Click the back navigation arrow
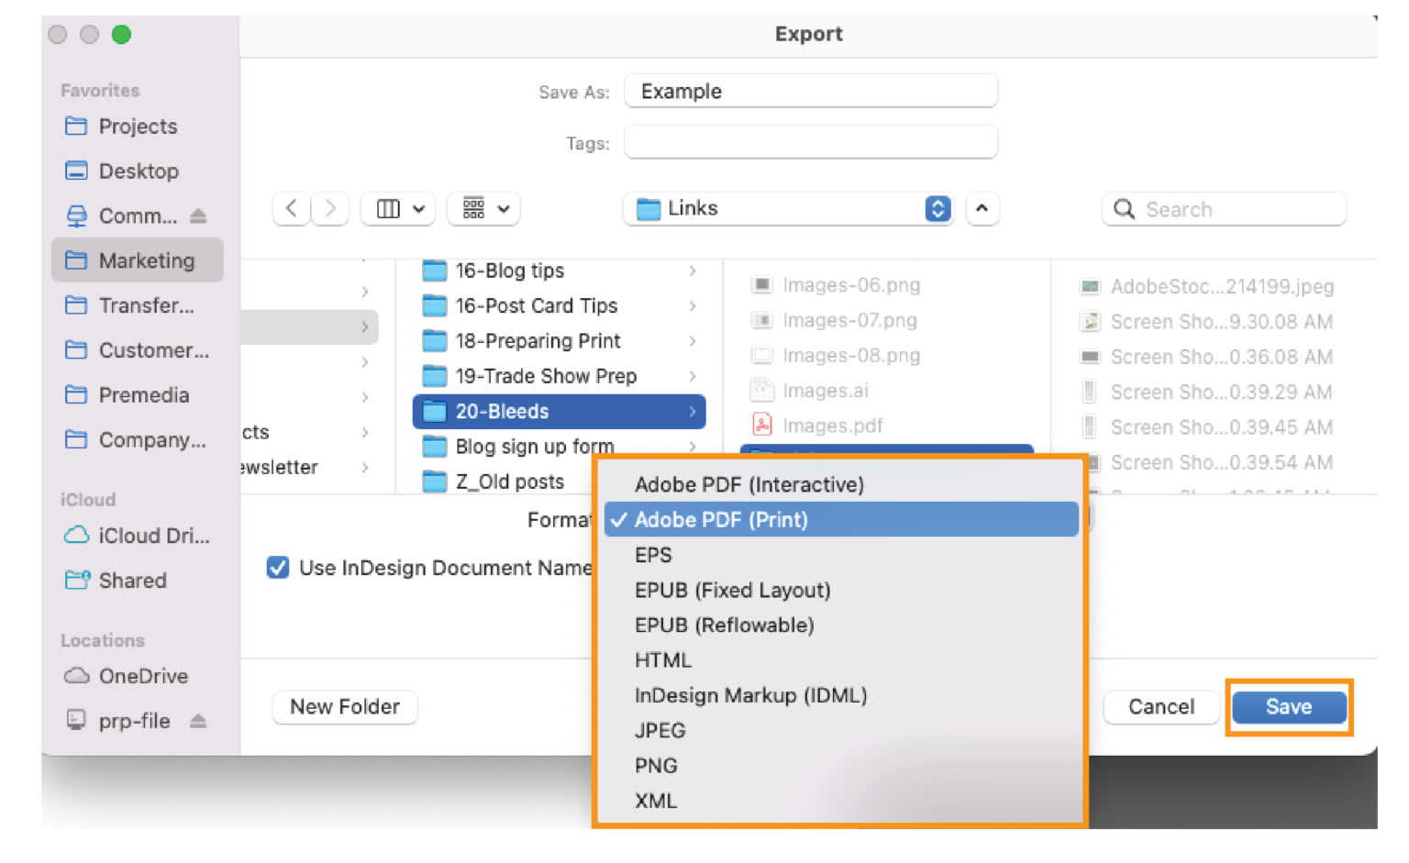This screenshot has width=1409, height=863. (292, 209)
